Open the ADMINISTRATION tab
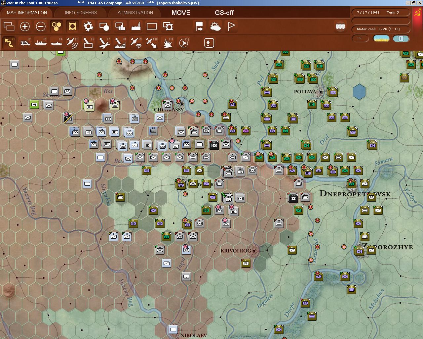This screenshot has height=339, width=423. coord(135,13)
